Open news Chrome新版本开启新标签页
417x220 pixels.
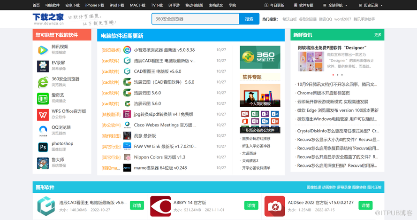[323, 93]
